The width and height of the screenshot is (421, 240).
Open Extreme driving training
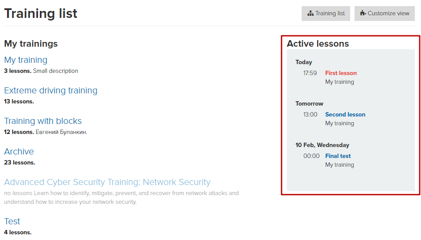pyautogui.click(x=51, y=90)
